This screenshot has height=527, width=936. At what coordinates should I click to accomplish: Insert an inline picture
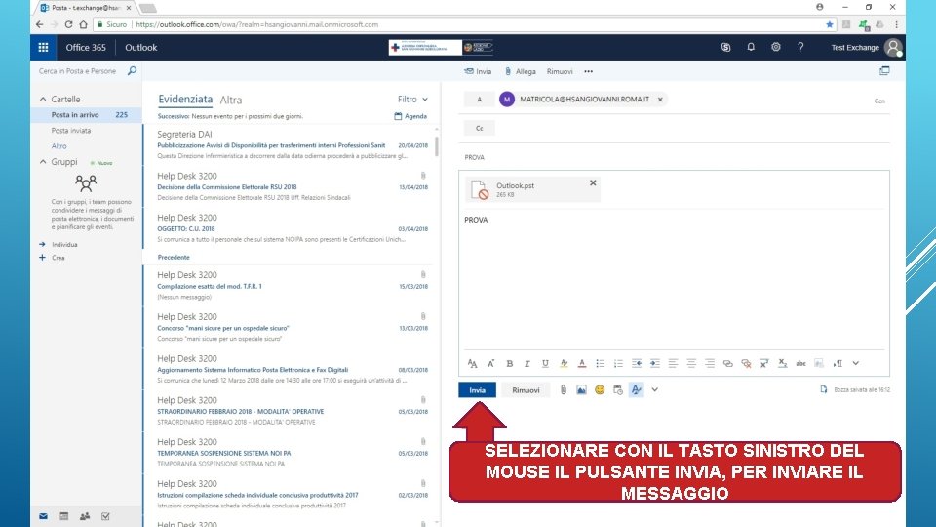[x=581, y=389]
